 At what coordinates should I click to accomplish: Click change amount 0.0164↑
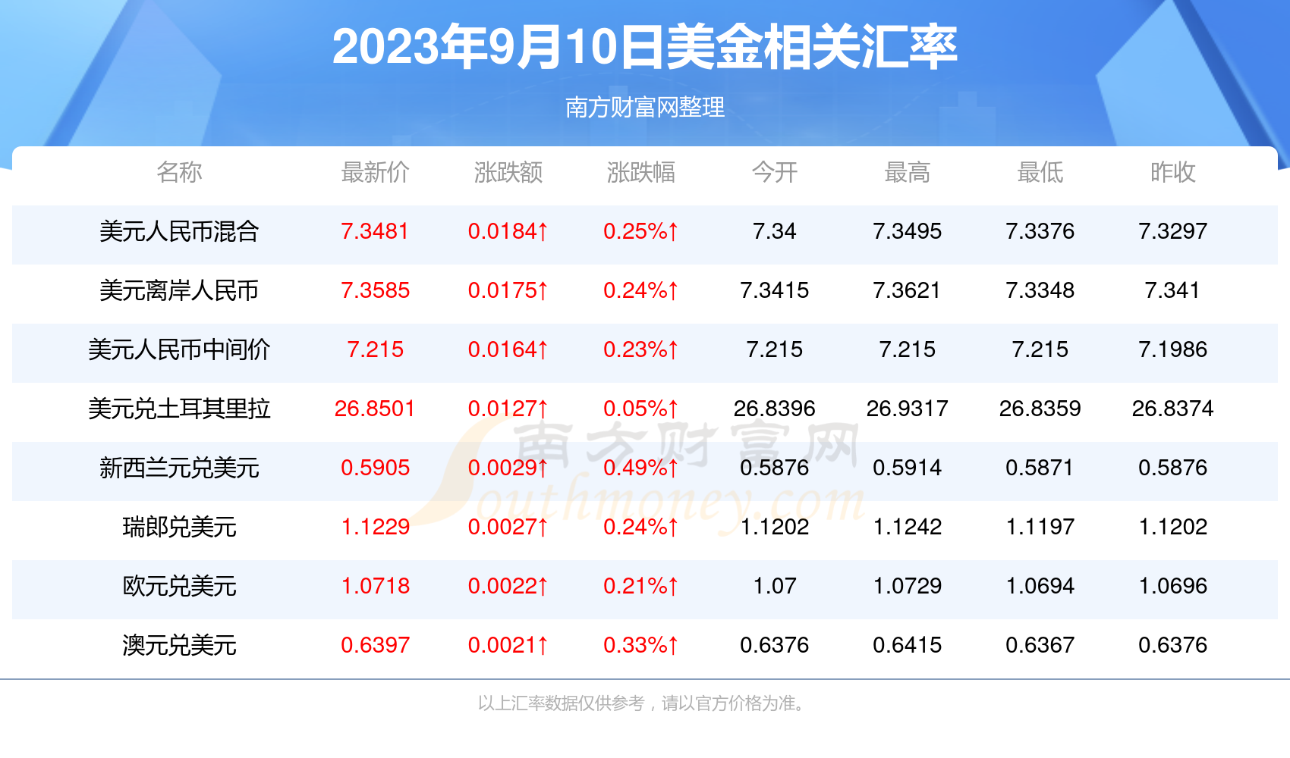(x=508, y=349)
